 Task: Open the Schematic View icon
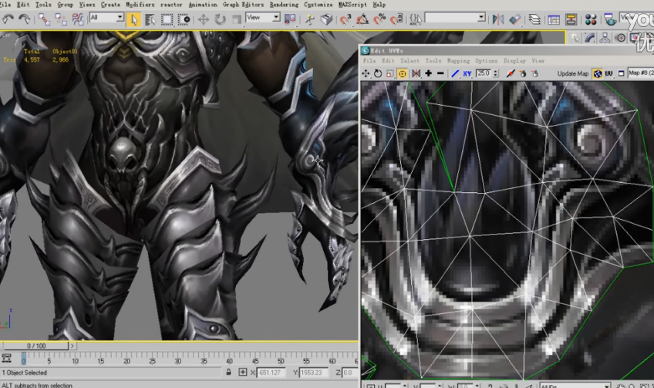click(571, 19)
